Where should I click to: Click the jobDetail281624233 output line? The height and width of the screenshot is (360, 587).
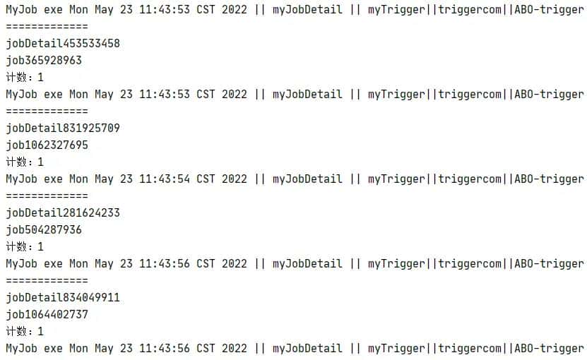point(63,213)
